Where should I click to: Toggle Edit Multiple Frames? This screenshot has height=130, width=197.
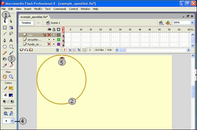click(x=79, y=50)
